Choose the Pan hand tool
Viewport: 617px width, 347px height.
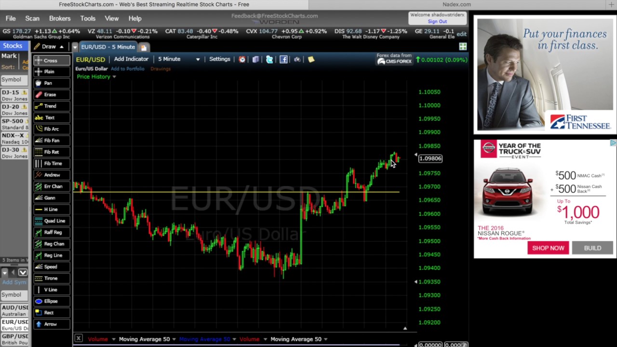pyautogui.click(x=52, y=83)
